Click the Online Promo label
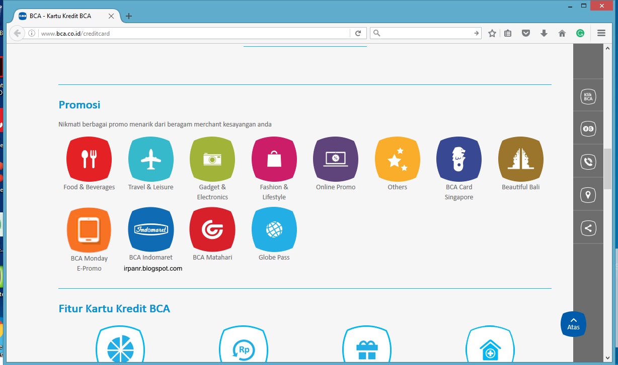The height and width of the screenshot is (365, 618). [336, 187]
